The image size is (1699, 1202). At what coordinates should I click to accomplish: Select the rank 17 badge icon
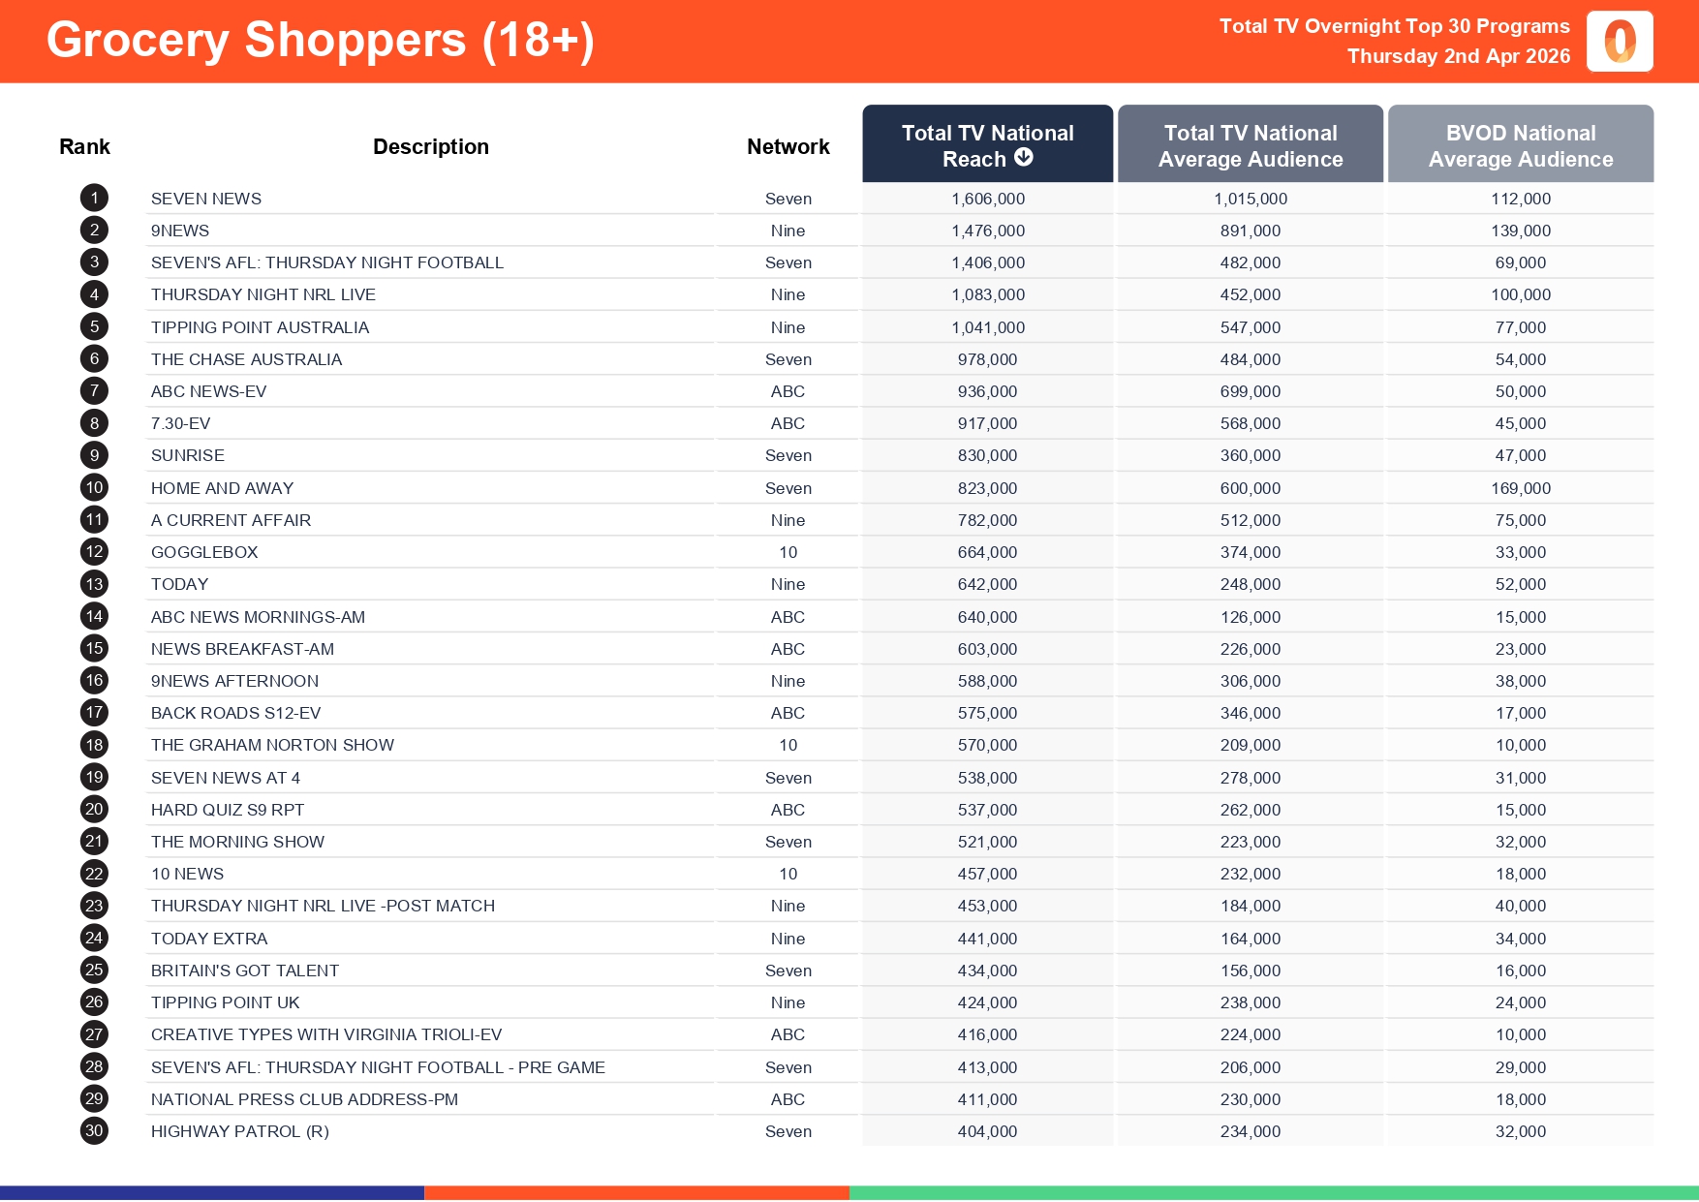[x=94, y=713]
